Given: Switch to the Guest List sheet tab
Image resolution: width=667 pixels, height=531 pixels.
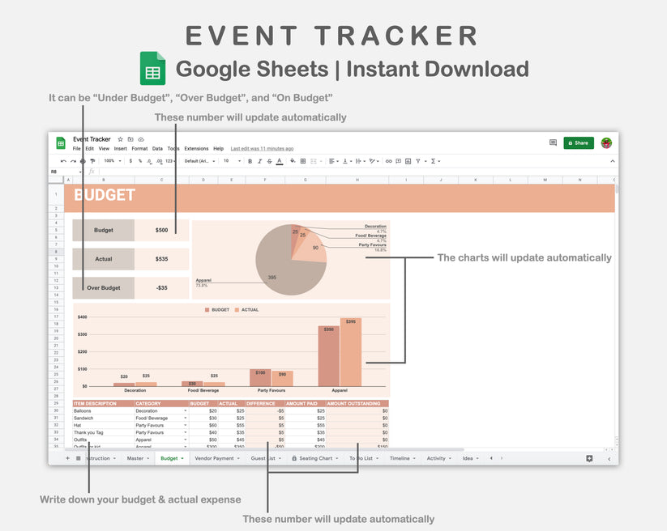Looking at the screenshot, I should (x=263, y=458).
